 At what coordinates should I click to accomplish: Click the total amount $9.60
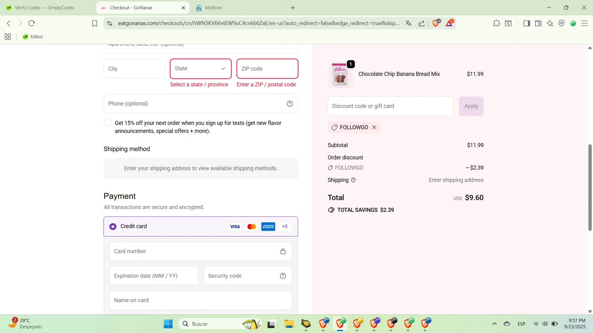point(474,198)
